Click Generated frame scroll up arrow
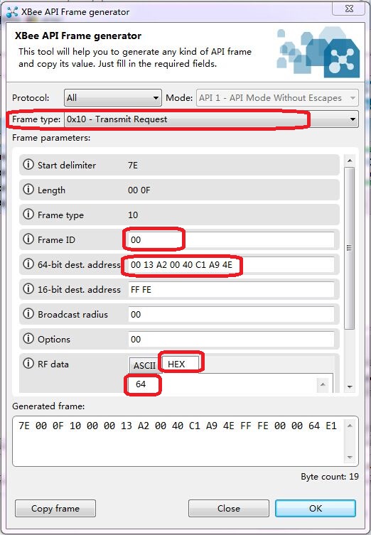This screenshot has height=535, width=371. [350, 426]
